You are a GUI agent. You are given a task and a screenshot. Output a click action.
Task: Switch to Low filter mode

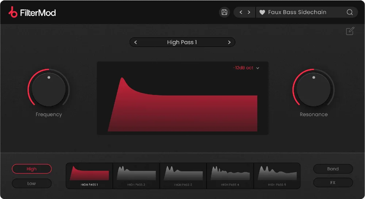(32, 183)
